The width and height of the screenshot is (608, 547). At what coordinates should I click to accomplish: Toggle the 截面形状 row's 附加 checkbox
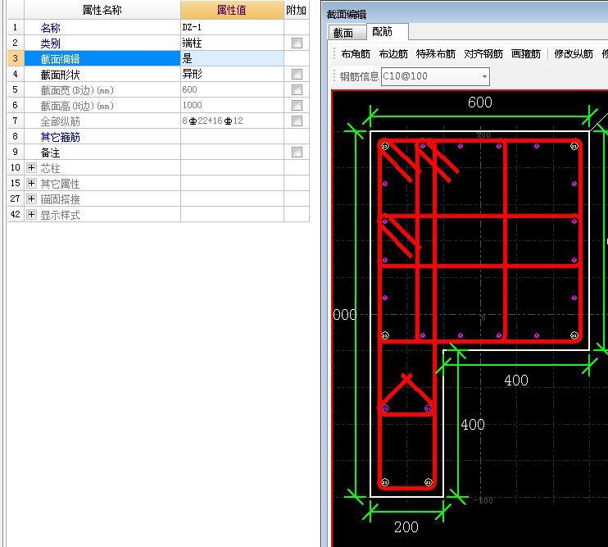(297, 74)
